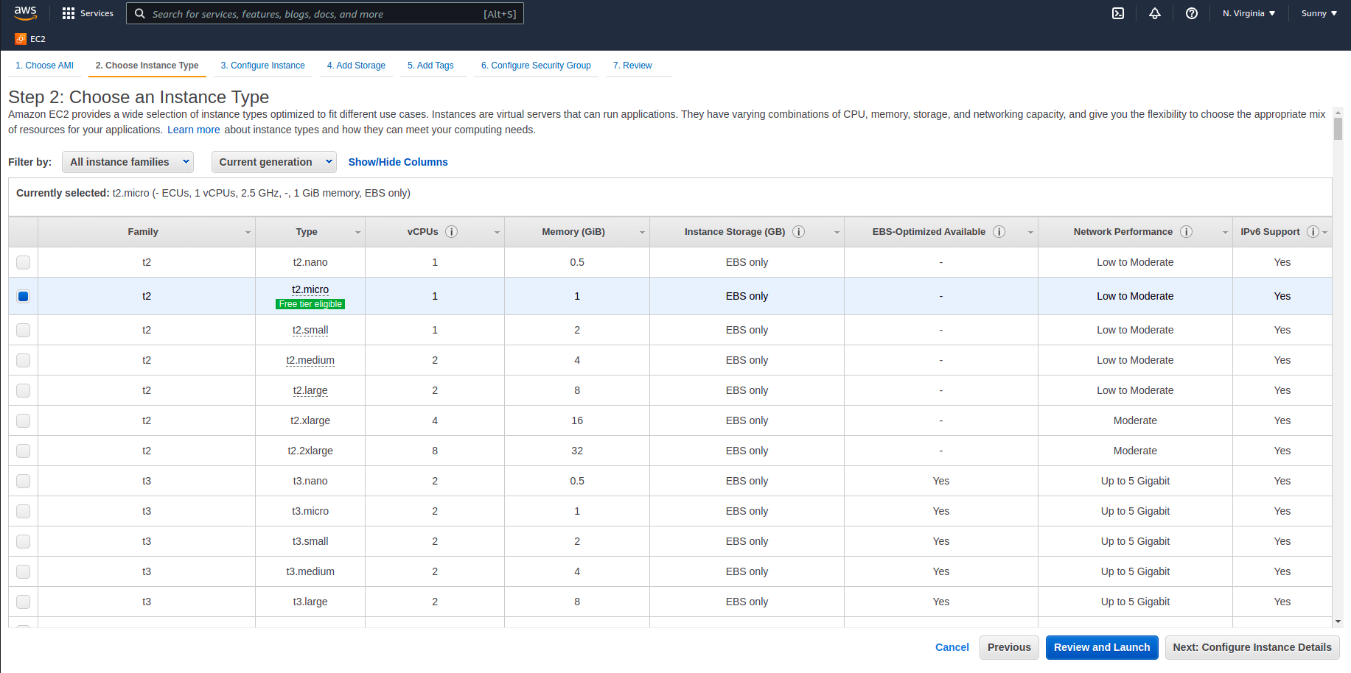The width and height of the screenshot is (1351, 673).
Task: Open the N. Virginia region selector
Action: point(1249,13)
